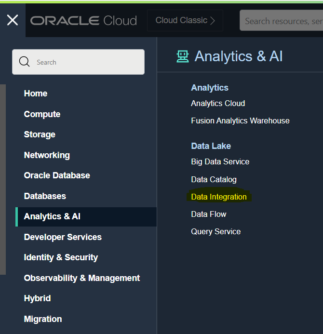The width and height of the screenshot is (323, 334).
Task: Open the Storage category
Action: point(40,134)
